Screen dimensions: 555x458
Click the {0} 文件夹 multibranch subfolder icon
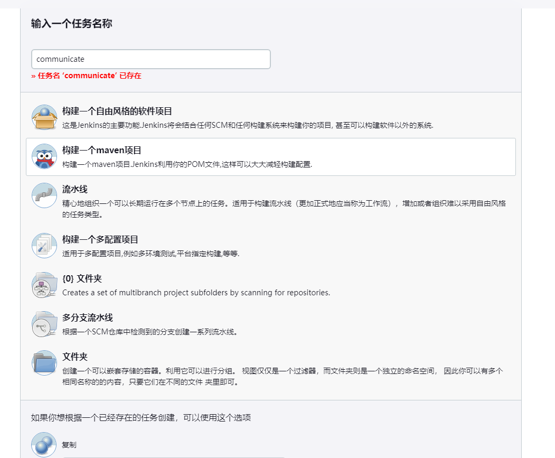[x=44, y=285]
